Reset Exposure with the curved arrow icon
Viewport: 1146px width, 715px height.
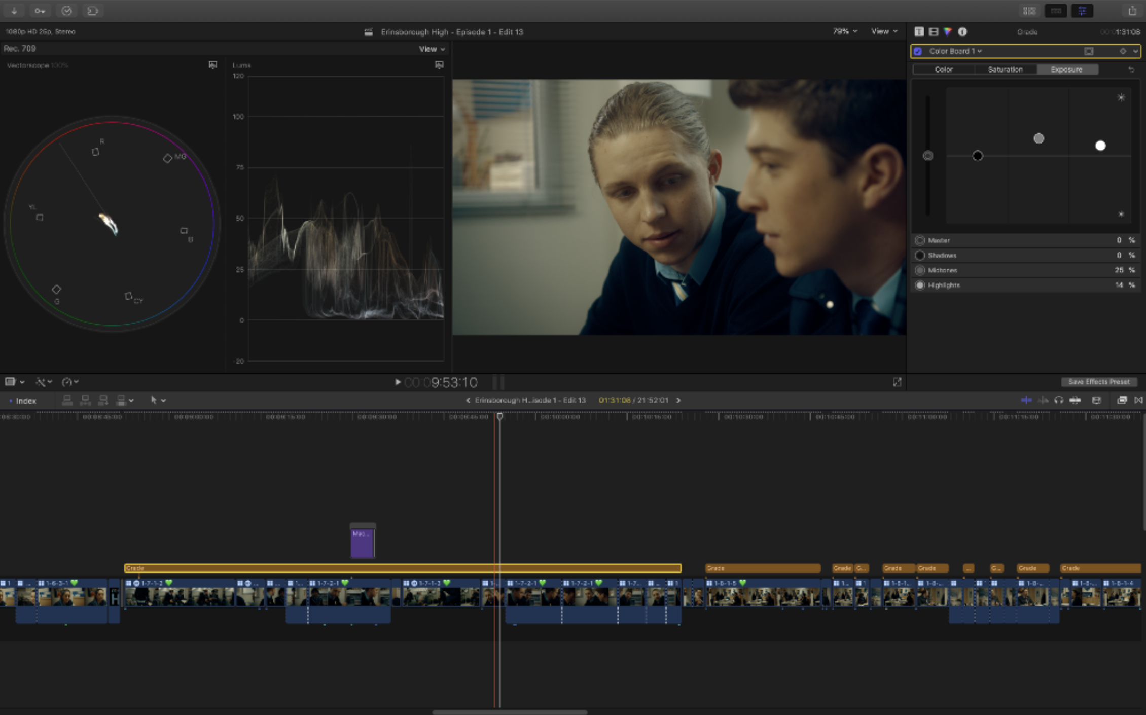(x=1131, y=69)
